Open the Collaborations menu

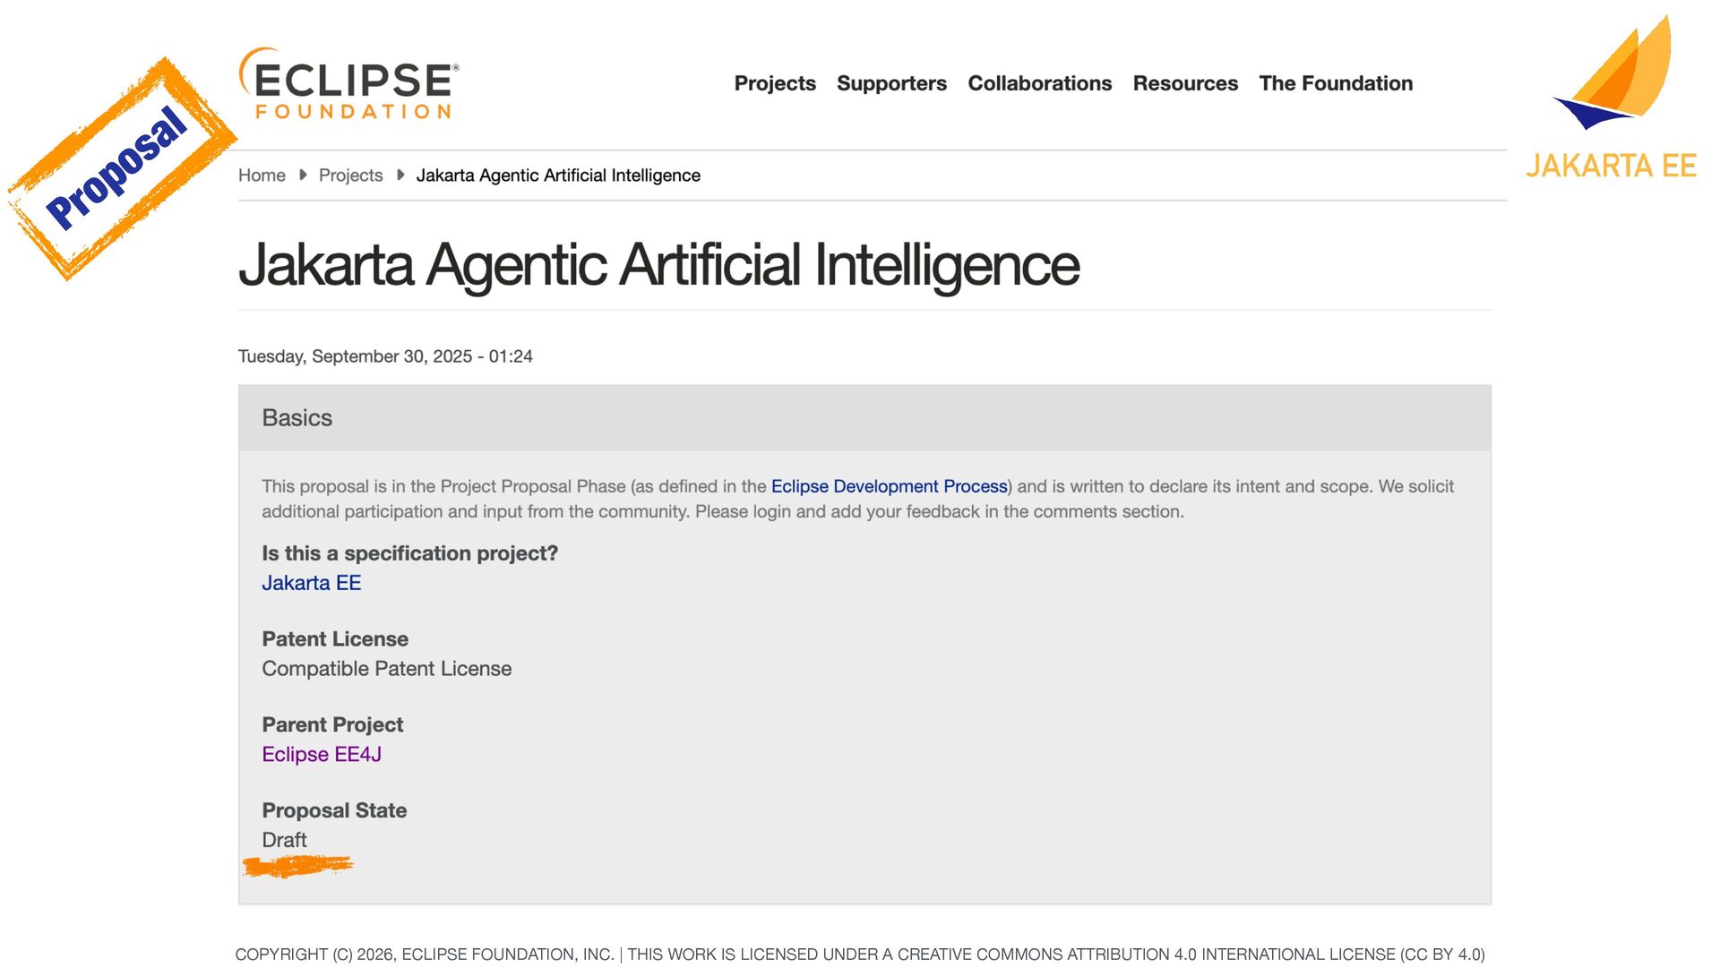click(x=1039, y=83)
